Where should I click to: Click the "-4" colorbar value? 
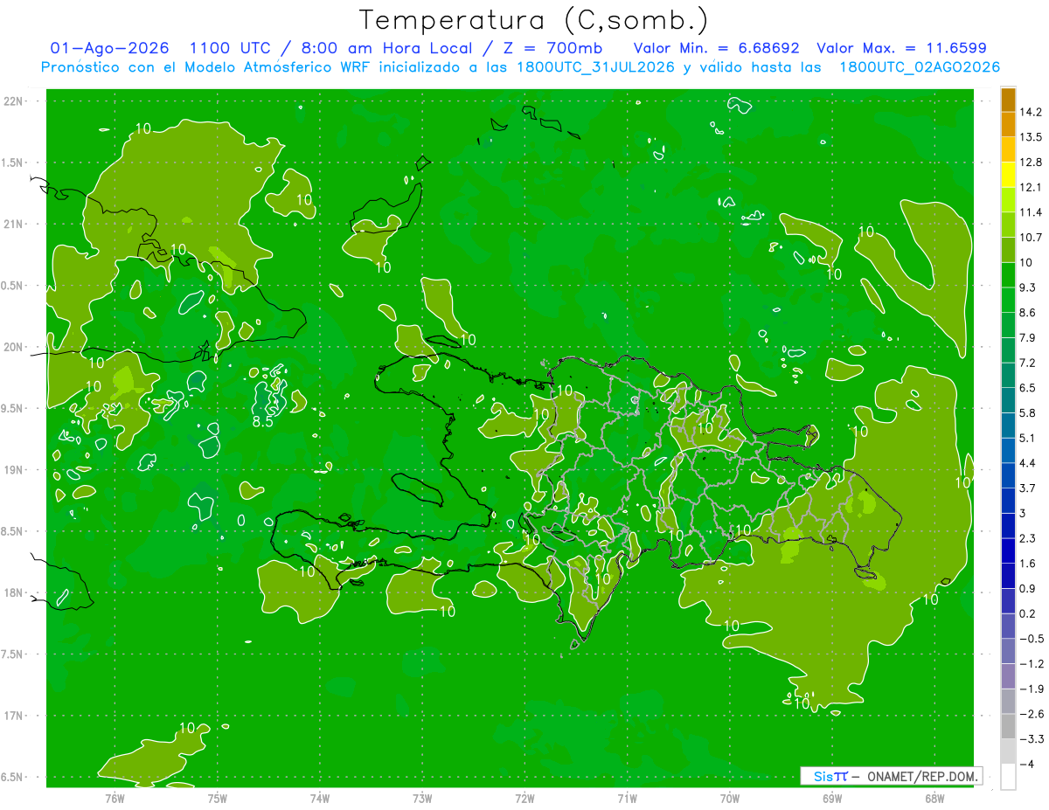tap(1027, 764)
